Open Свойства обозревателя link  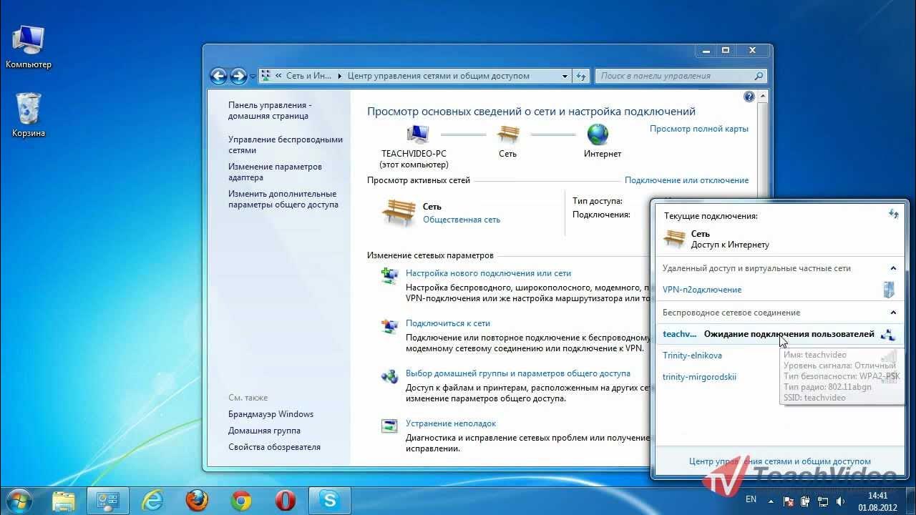click(274, 447)
